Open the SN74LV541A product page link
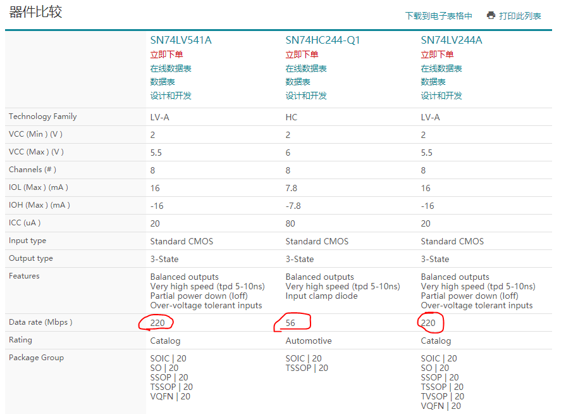This screenshot has width=578, height=414. 181,41
